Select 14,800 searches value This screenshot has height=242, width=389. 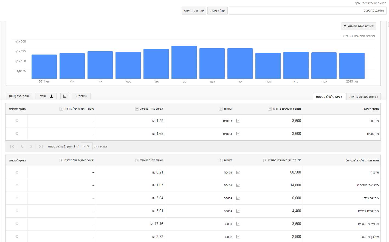tap(296, 185)
